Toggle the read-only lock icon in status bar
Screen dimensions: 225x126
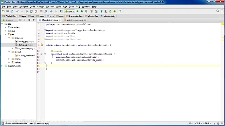(x=214, y=124)
